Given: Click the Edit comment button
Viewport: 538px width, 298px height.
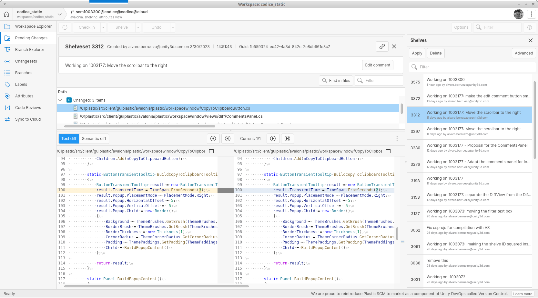Looking at the screenshot, I should pyautogui.click(x=378, y=65).
